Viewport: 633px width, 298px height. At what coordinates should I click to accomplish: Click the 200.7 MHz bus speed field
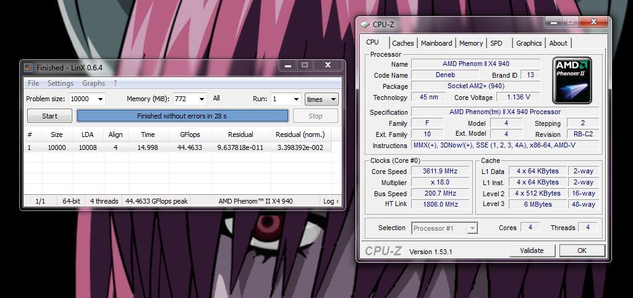coord(440,193)
